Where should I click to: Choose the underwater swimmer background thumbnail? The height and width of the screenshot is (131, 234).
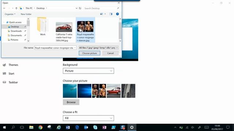(x=70, y=91)
